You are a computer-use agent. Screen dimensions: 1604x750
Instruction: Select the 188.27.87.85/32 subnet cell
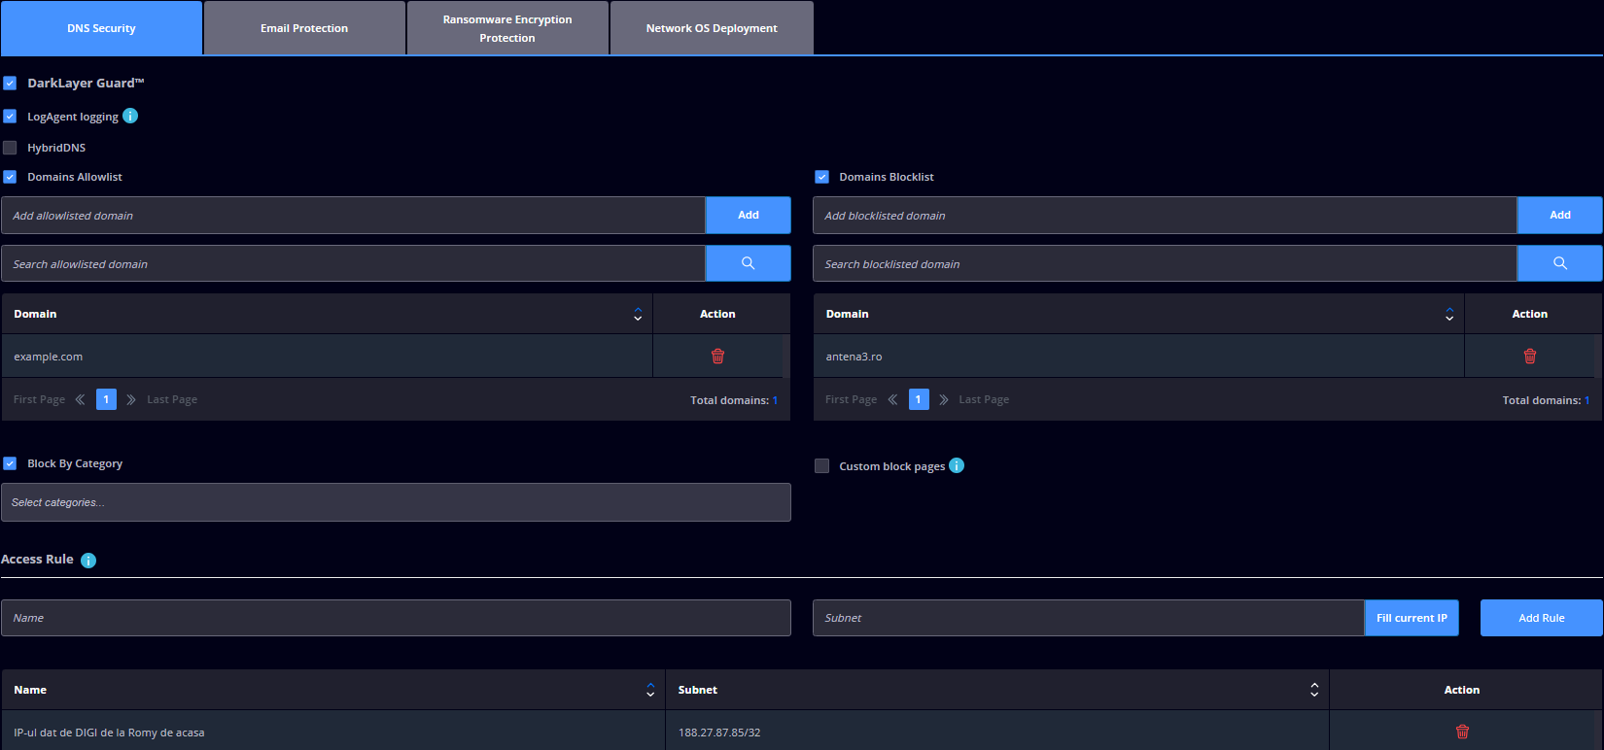click(997, 732)
